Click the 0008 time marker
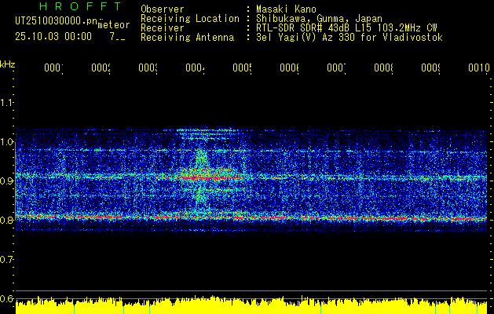 383,68
